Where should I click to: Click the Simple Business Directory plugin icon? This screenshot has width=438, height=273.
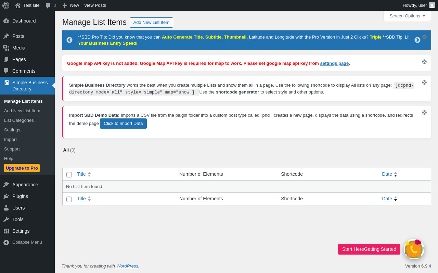click(x=7, y=83)
